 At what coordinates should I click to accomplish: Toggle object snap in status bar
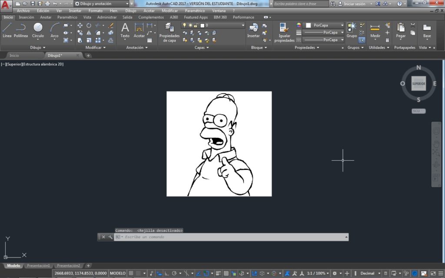pyautogui.click(x=206, y=273)
